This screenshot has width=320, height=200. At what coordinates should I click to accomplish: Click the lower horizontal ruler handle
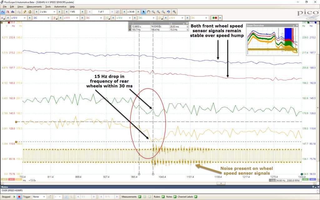click(16, 142)
